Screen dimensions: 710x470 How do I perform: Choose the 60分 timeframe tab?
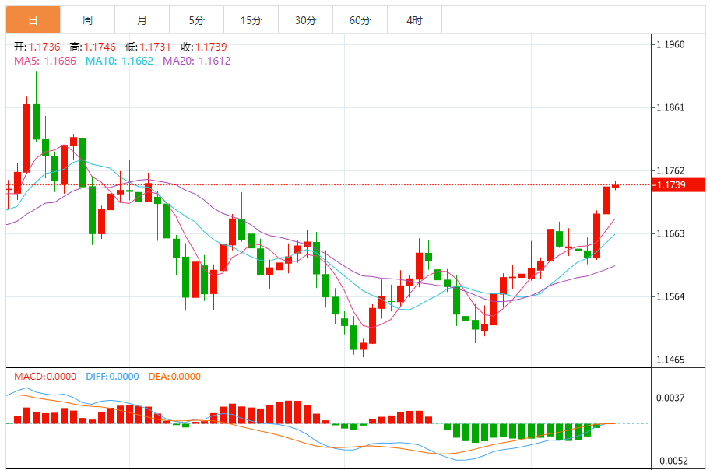(x=360, y=20)
